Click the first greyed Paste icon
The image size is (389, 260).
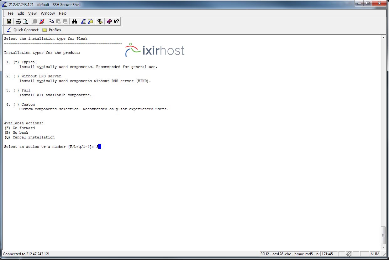(x=58, y=22)
